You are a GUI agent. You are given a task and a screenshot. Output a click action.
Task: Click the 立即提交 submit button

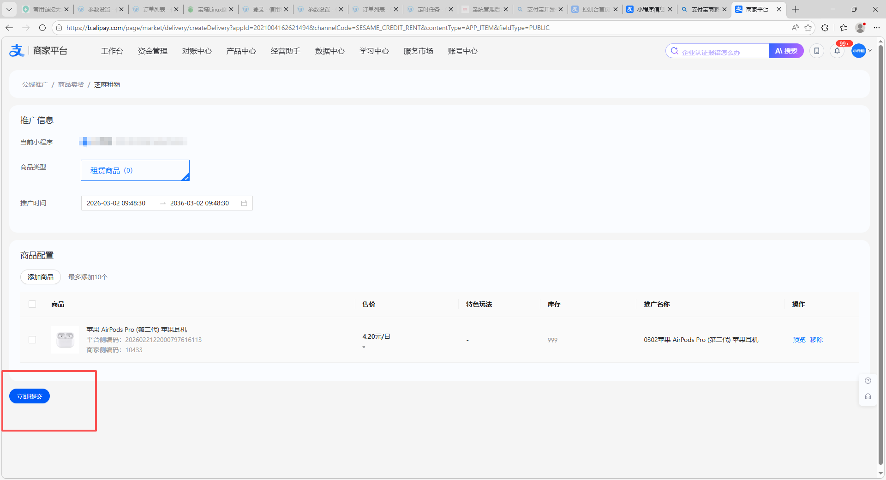[30, 396]
